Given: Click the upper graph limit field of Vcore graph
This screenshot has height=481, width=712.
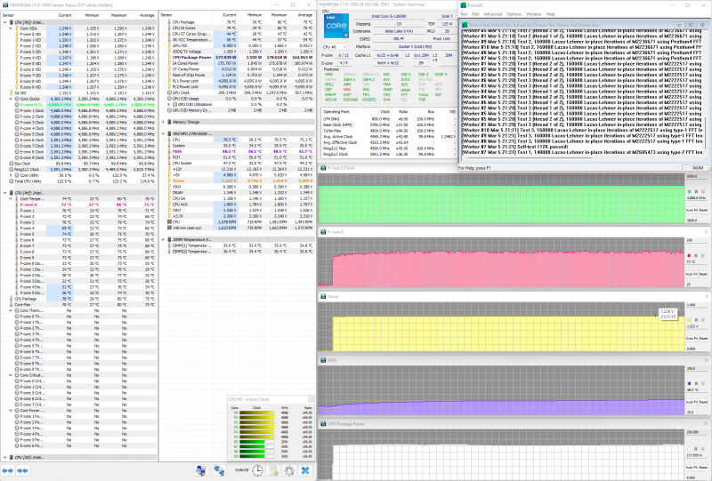Looking at the screenshot, I should pos(696,305).
